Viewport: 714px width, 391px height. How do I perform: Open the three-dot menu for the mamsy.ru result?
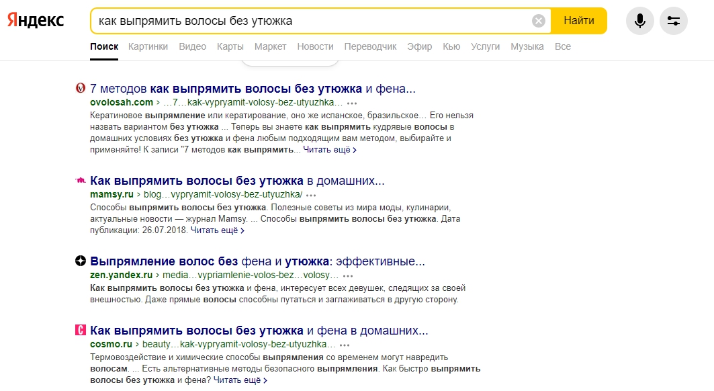tap(311, 195)
